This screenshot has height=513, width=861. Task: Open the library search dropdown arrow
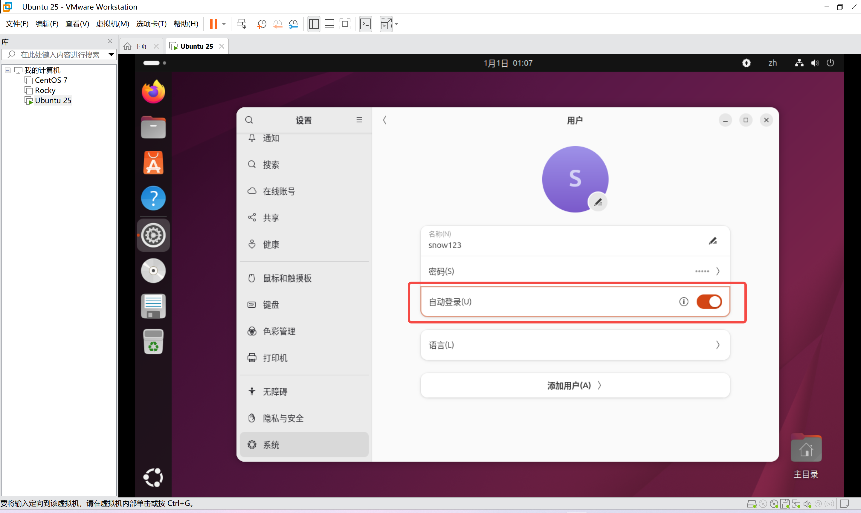111,55
